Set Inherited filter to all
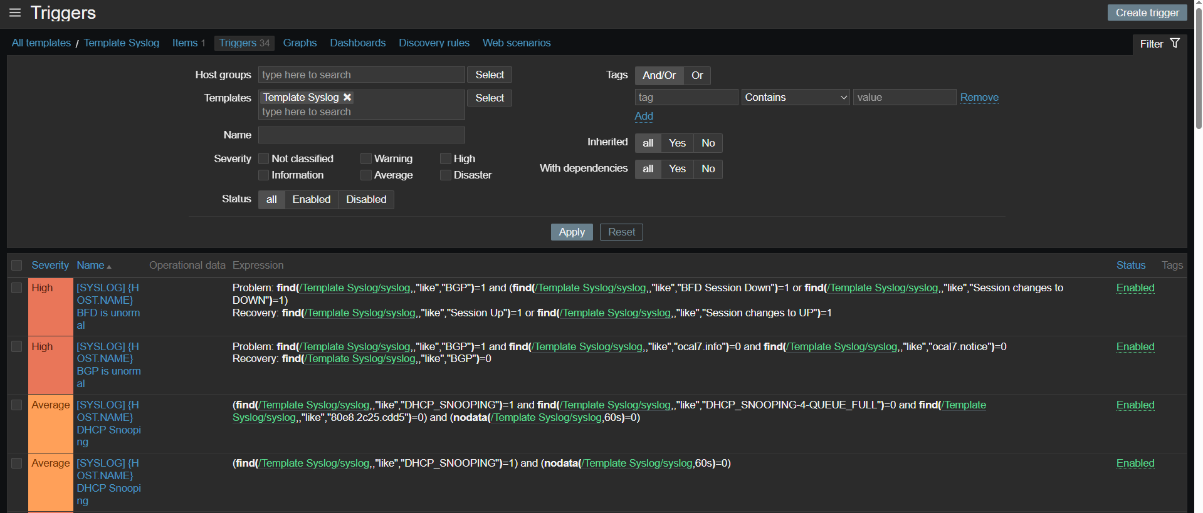Viewport: 1203px width, 513px height. click(x=648, y=143)
